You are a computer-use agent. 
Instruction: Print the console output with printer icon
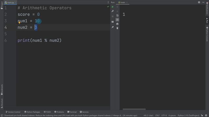coord(117,24)
